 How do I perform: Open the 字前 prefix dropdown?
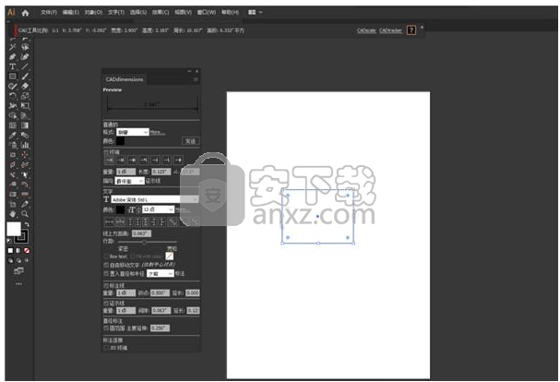[160, 274]
